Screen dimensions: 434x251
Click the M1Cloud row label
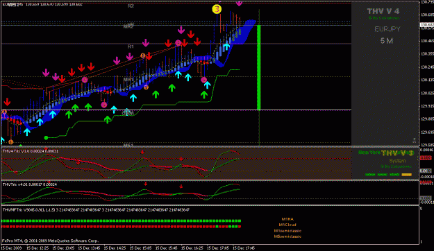point(287,225)
